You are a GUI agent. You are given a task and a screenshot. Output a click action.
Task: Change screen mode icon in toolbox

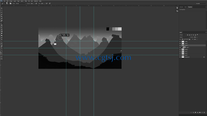[2, 59]
